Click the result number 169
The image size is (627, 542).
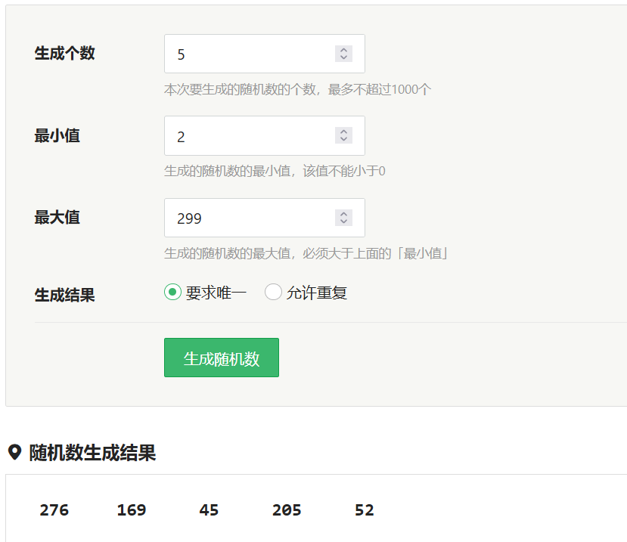[x=132, y=510]
